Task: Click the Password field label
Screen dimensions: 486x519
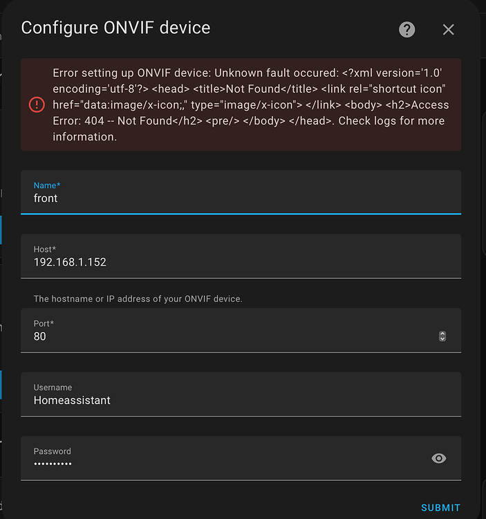Action: click(53, 451)
